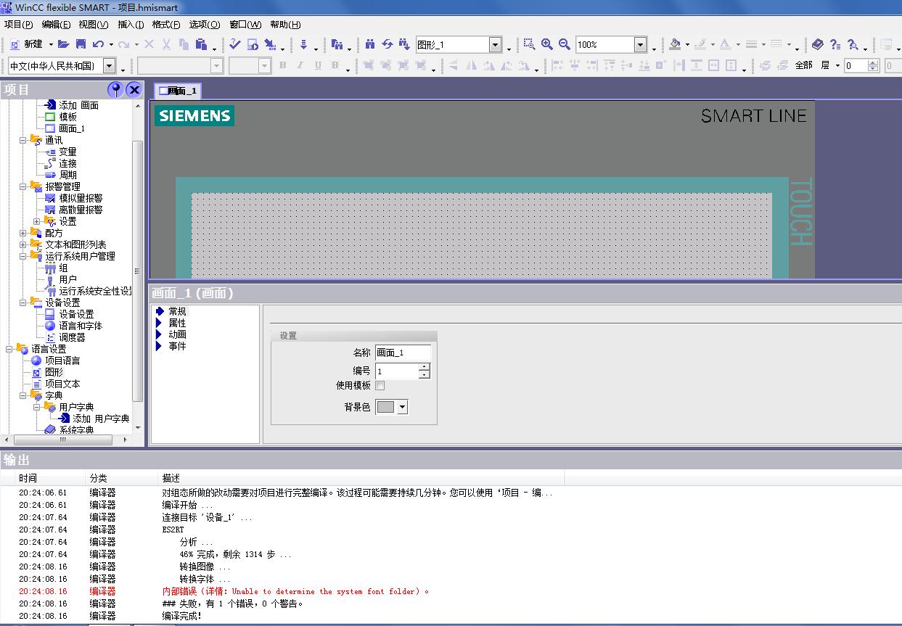Switch to the 画面_1 editor tab
Image resolution: width=902 pixels, height=626 pixels.
click(x=177, y=91)
